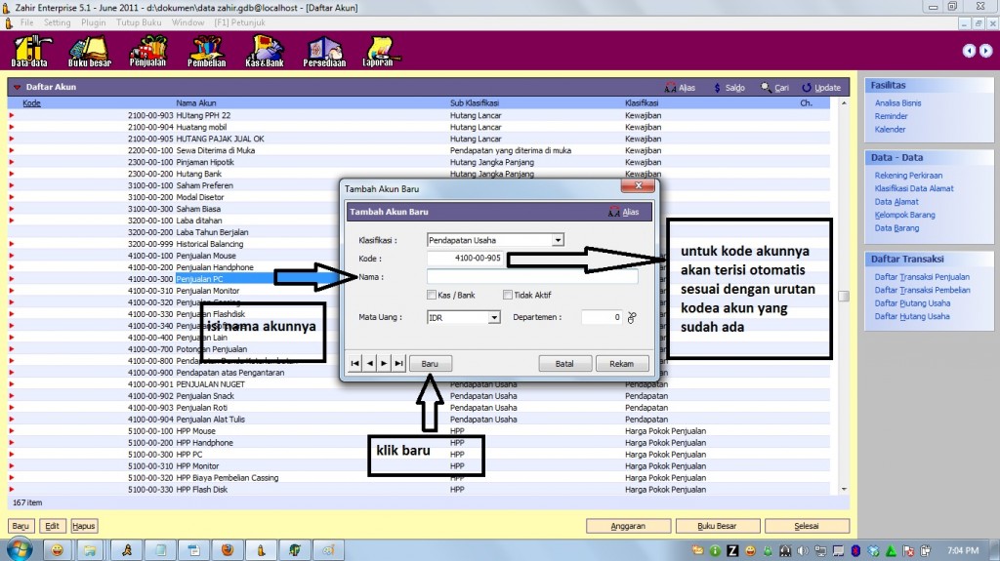Collapse the Daftar Akun panel header arrow
The width and height of the screenshot is (1000, 561).
click(18, 88)
